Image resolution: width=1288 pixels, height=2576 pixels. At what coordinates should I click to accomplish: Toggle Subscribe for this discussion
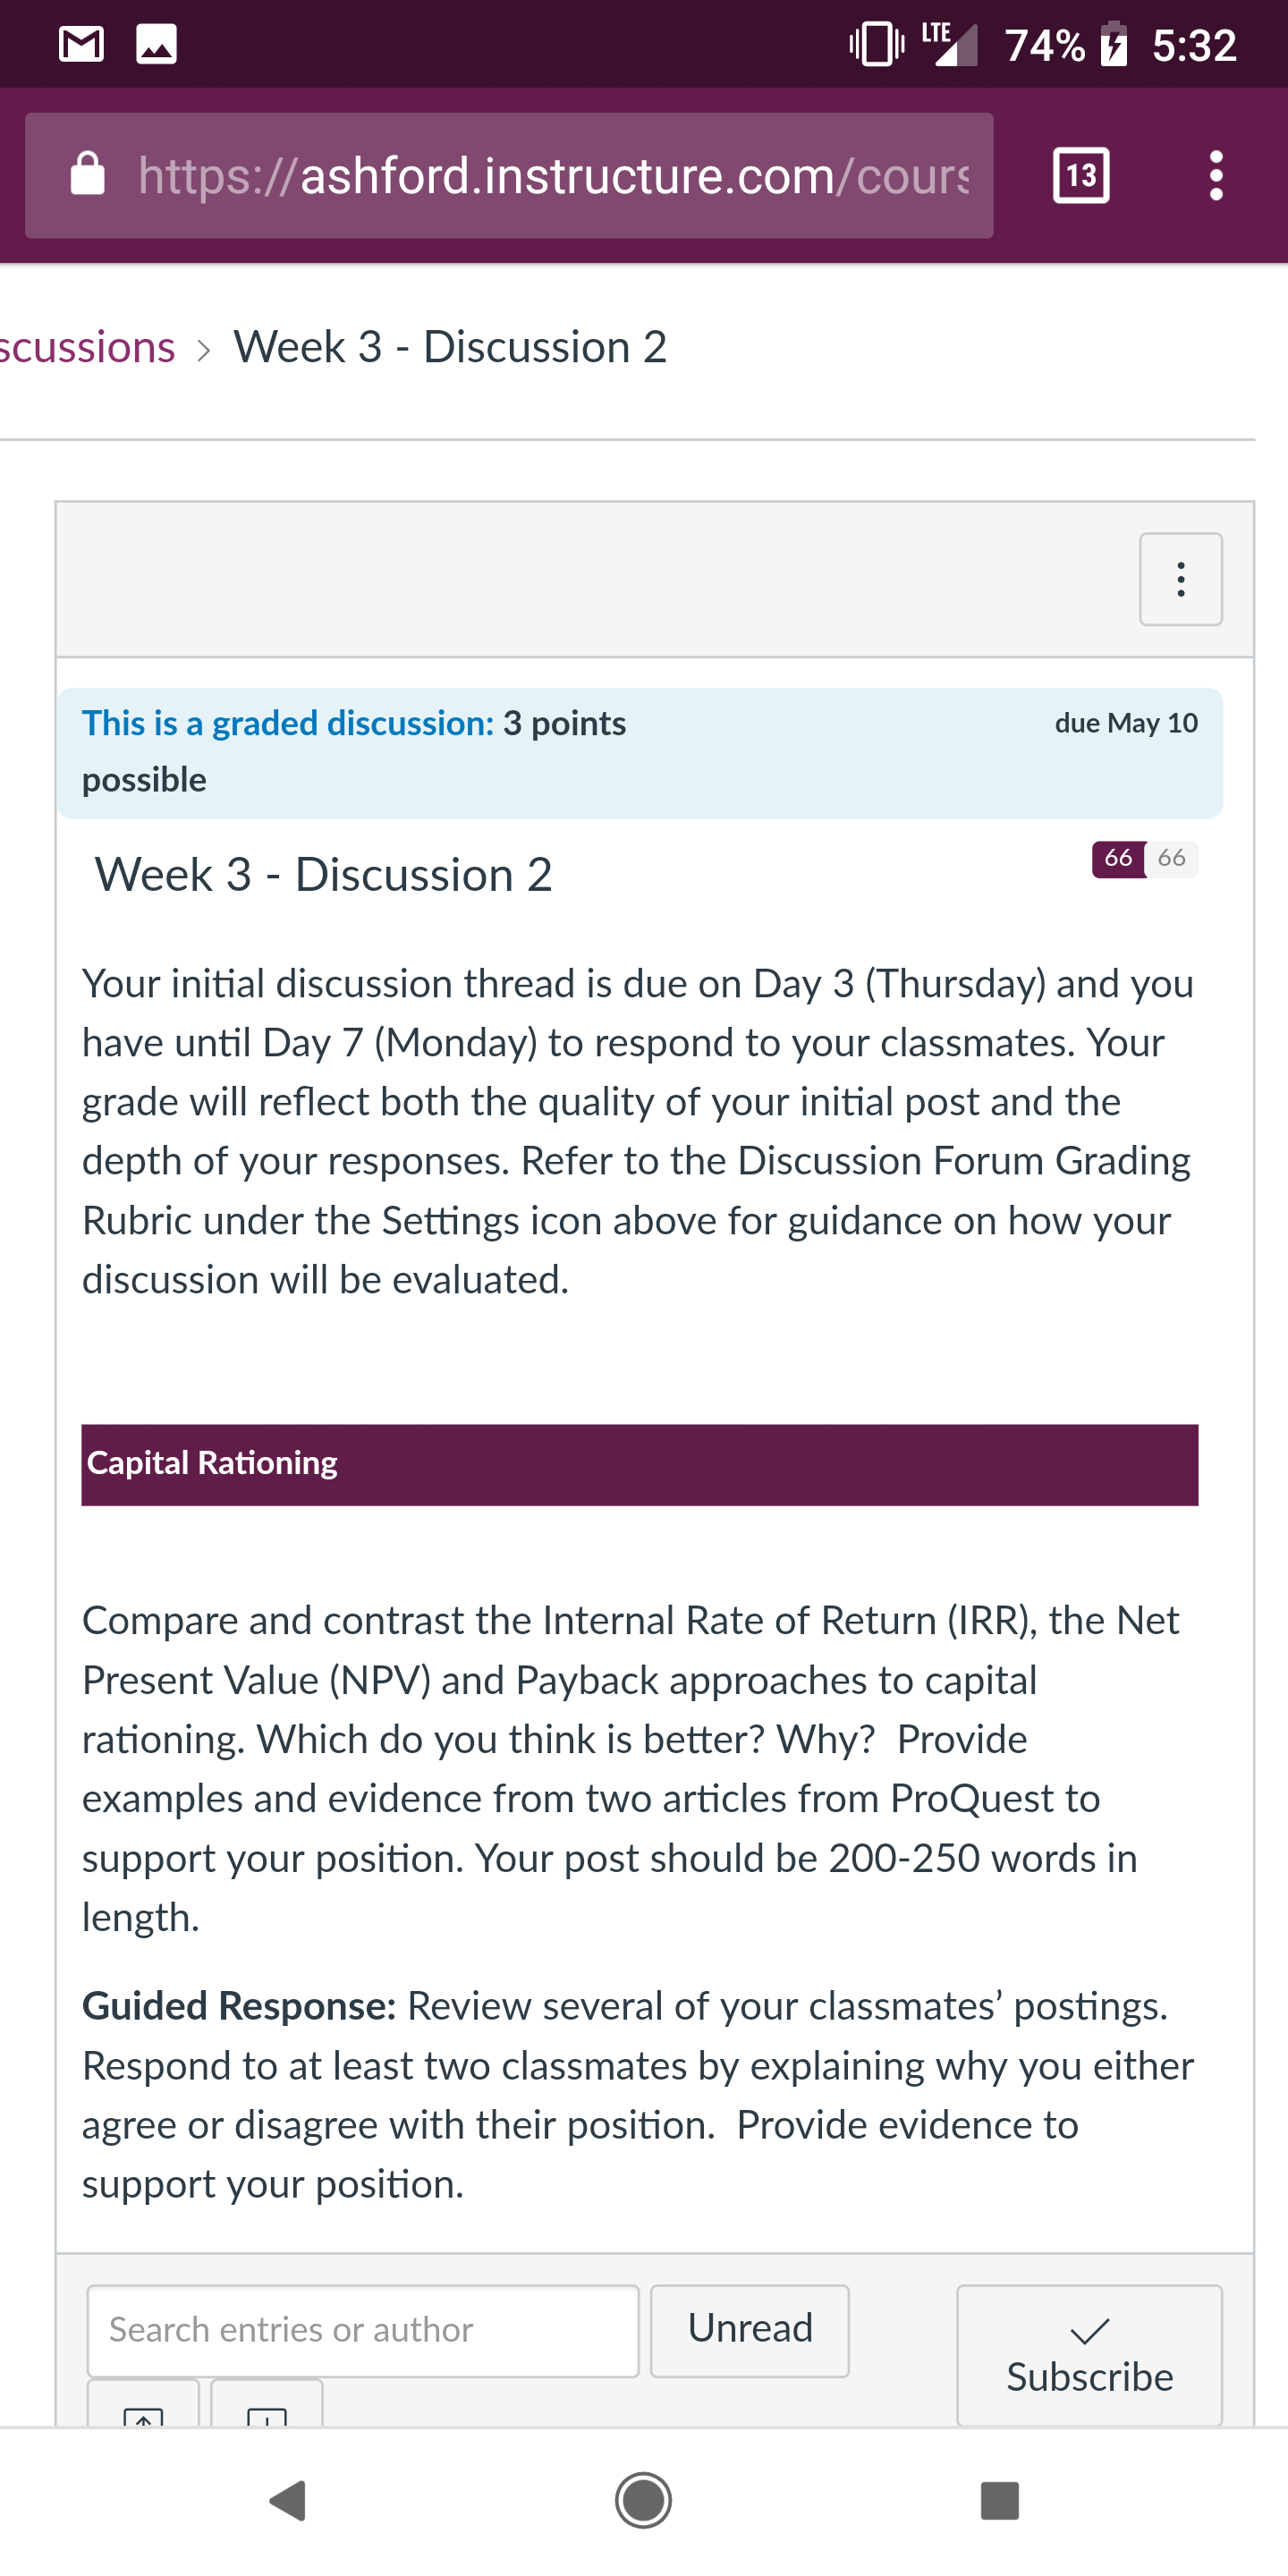[x=1089, y=2355]
